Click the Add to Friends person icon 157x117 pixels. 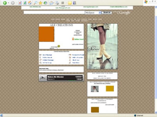[x=40, y=57]
